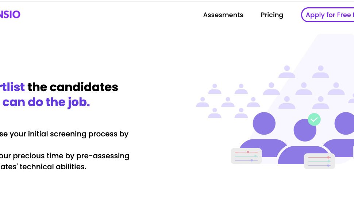Go to the Pricing page
This screenshot has height=201, width=354.
(x=272, y=15)
